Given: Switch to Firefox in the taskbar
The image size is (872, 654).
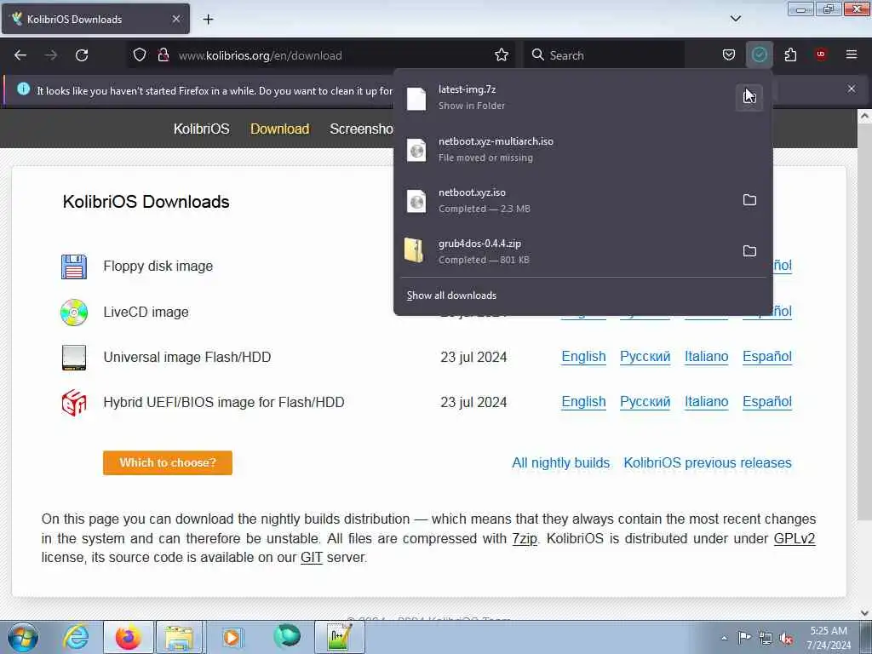Looking at the screenshot, I should [129, 637].
